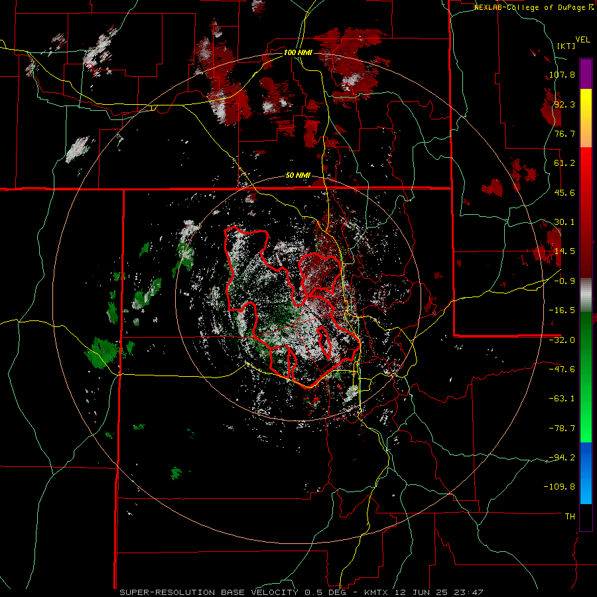This screenshot has width=597, height=597.
Task: Select the 61.2 velocity scale value
Action: (x=564, y=163)
